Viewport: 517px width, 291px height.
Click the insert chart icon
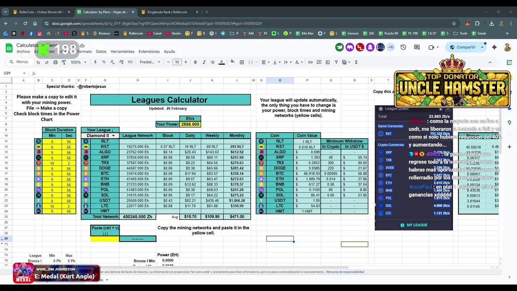click(x=328, y=62)
